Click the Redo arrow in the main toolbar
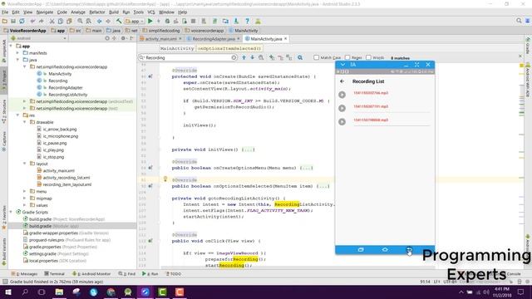The width and height of the screenshot is (532, 299). coord(41,21)
